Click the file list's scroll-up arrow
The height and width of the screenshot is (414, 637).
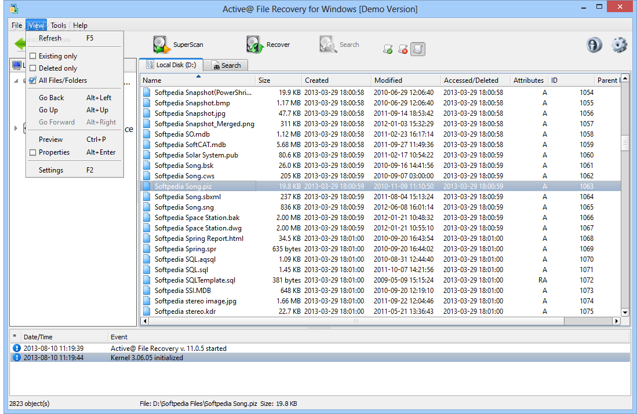point(625,78)
